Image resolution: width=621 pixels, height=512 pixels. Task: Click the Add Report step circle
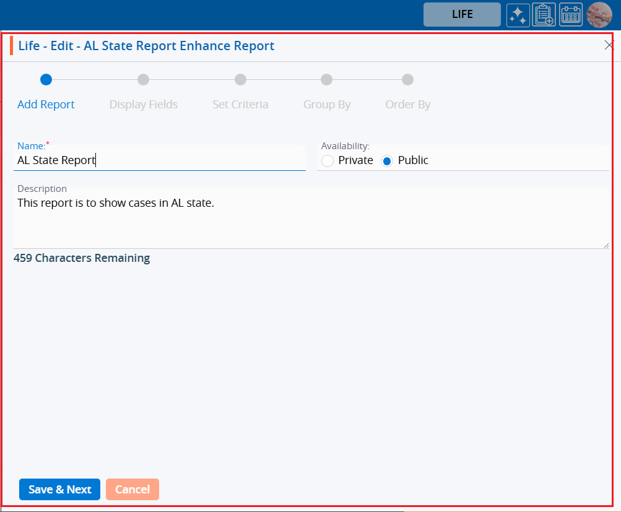(46, 79)
